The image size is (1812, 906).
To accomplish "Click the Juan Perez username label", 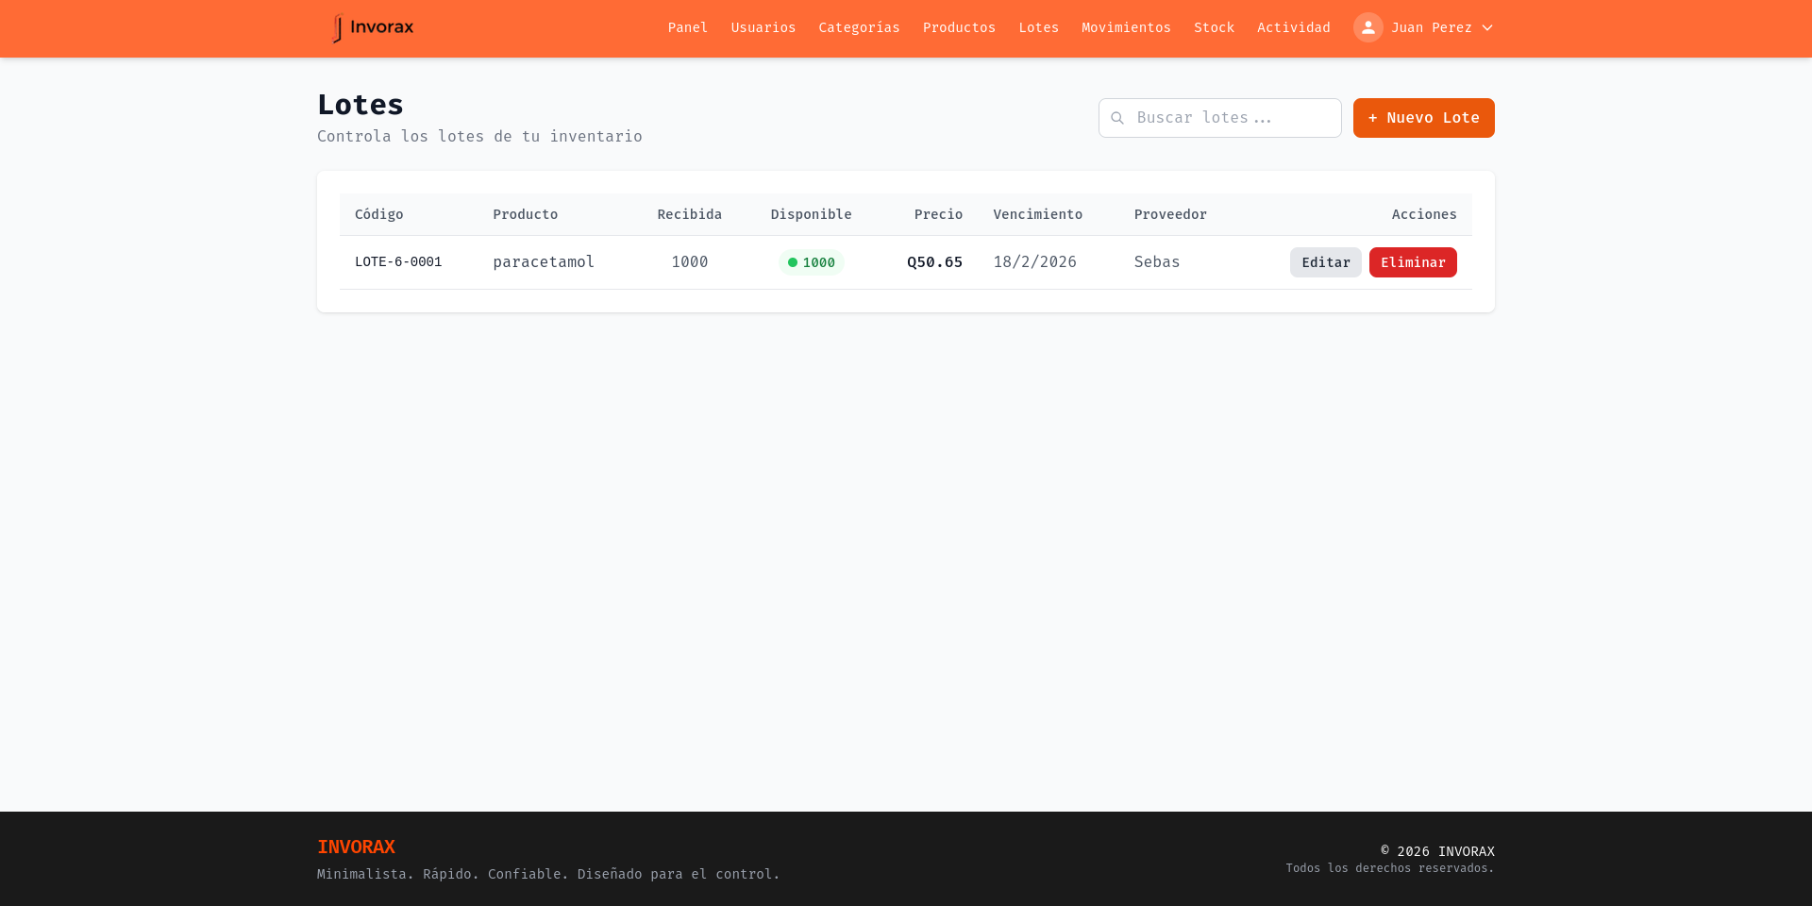I will click(1431, 27).
